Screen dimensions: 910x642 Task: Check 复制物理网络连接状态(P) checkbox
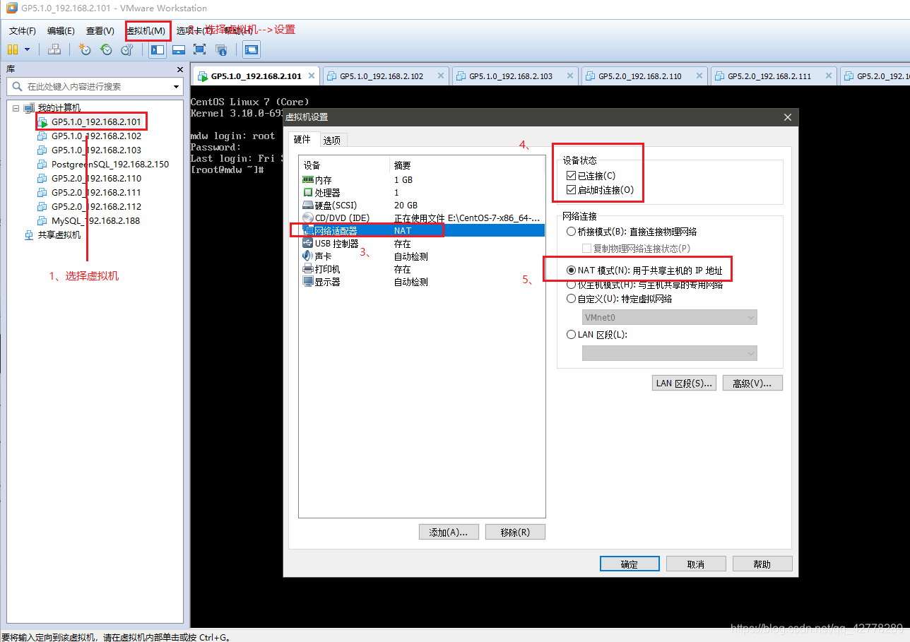(586, 249)
